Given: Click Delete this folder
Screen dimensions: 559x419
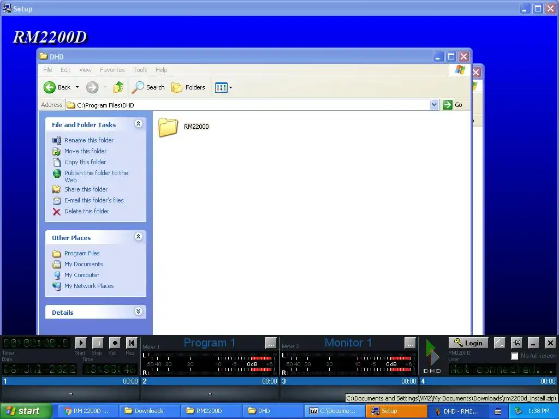Looking at the screenshot, I should pyautogui.click(x=87, y=211).
